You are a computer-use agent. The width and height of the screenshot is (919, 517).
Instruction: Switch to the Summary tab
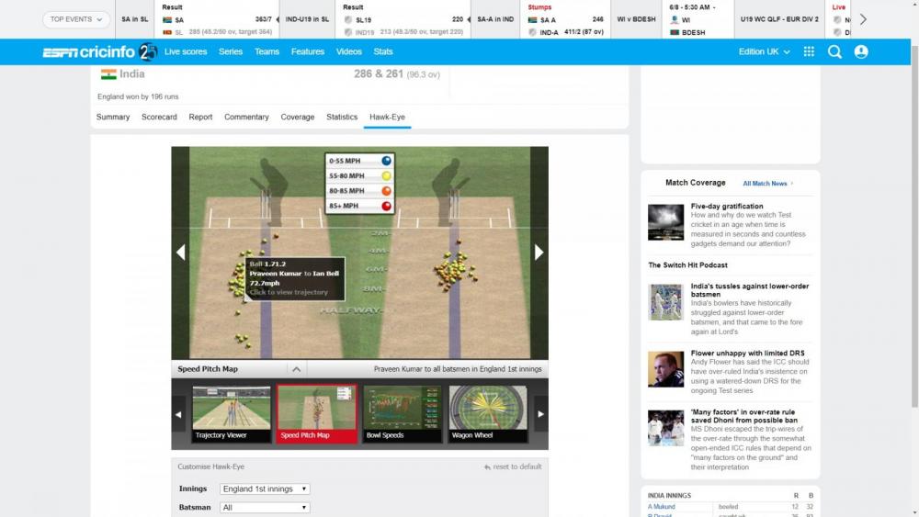point(112,118)
